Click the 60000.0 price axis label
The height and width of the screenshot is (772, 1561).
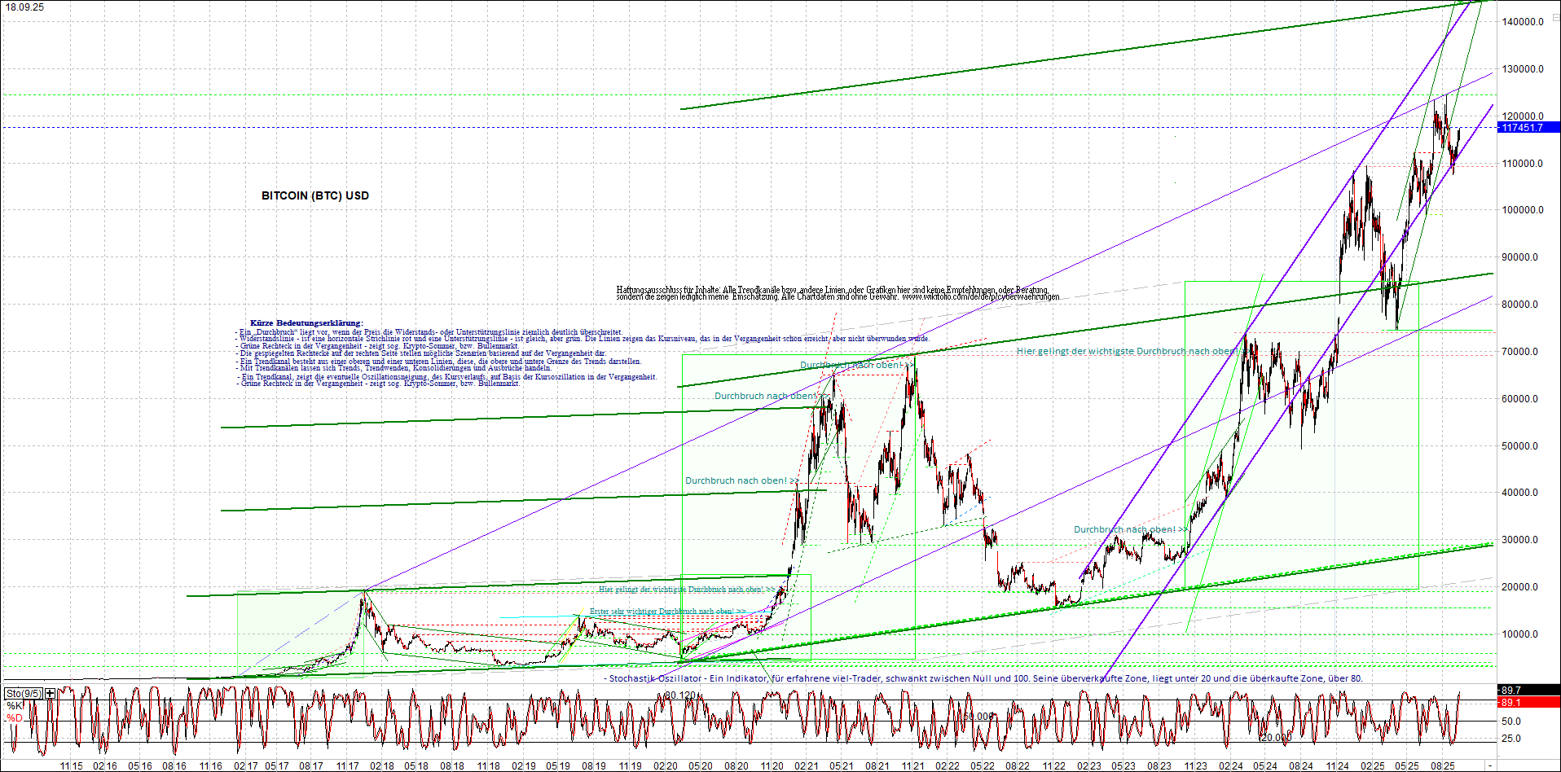click(1520, 399)
